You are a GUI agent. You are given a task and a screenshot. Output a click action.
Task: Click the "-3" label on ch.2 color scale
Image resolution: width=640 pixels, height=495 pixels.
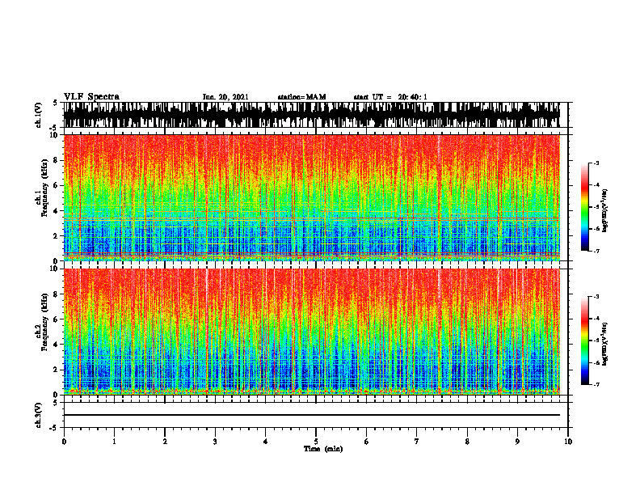point(596,297)
